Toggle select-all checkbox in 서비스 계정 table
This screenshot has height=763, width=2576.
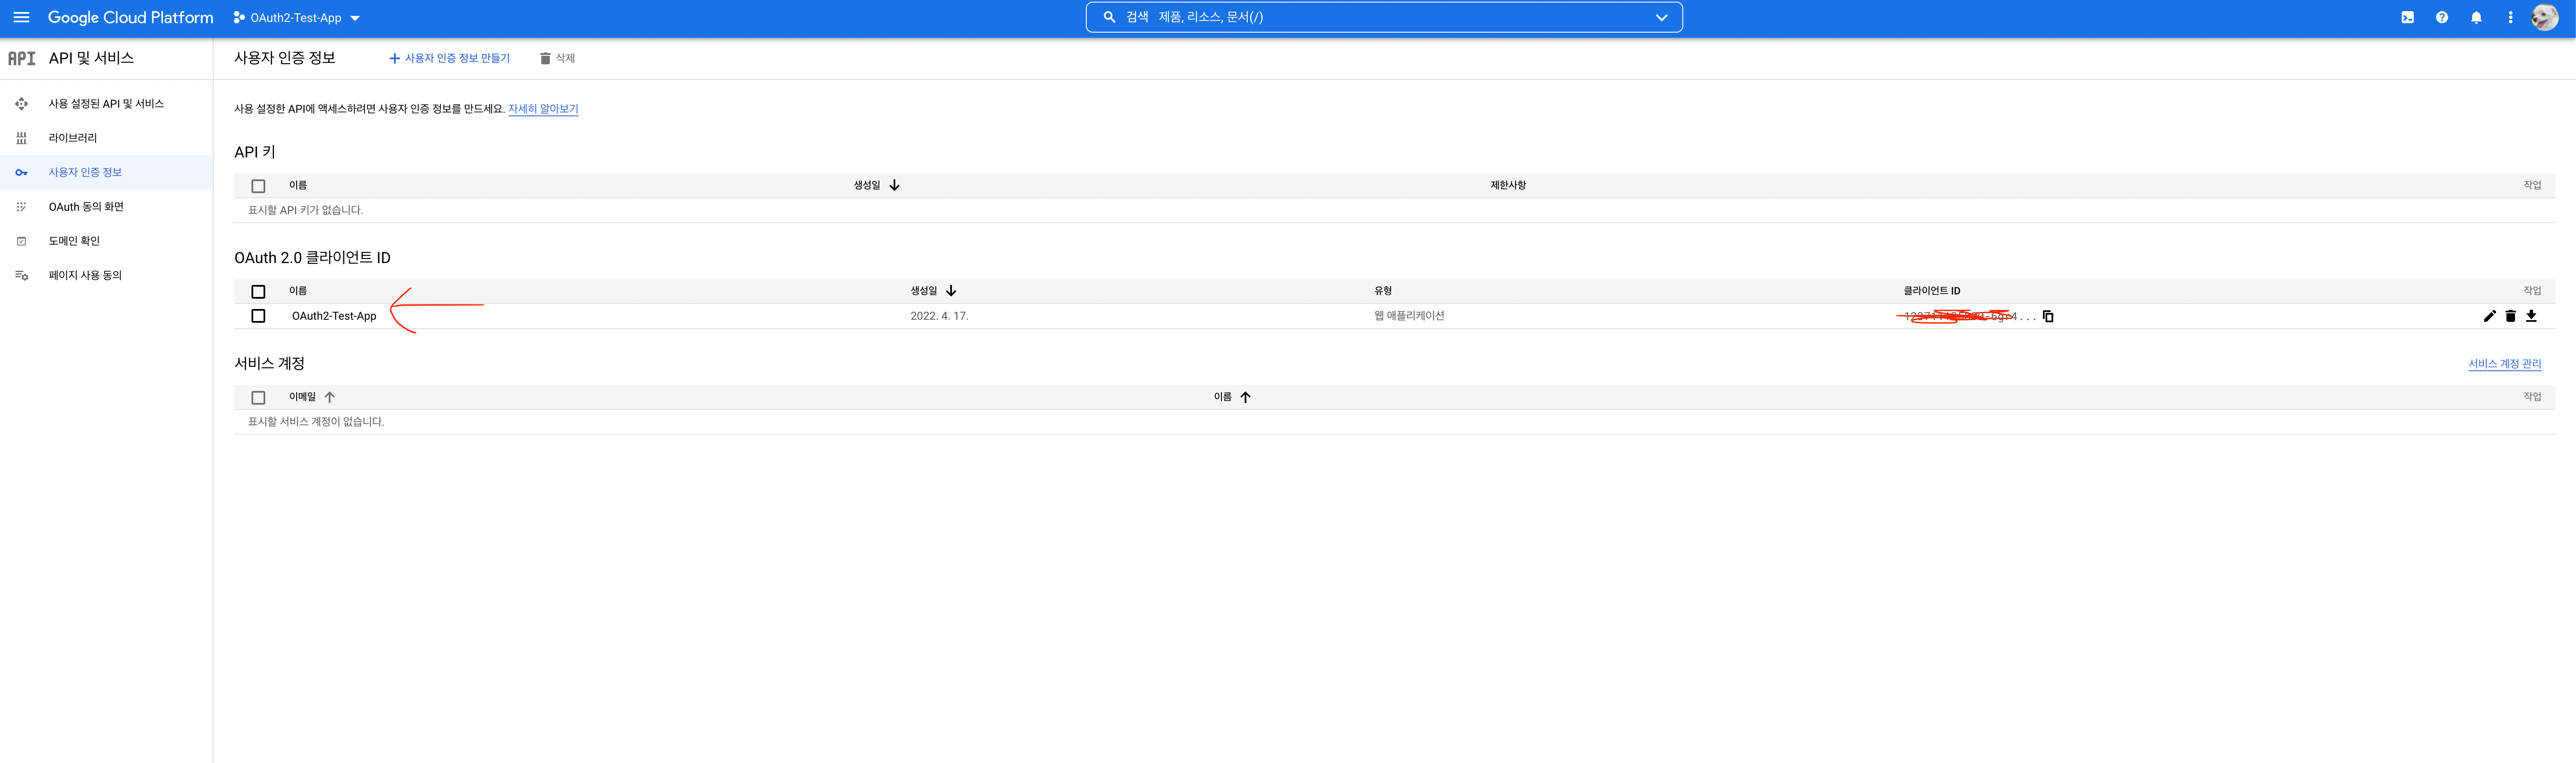[258, 397]
